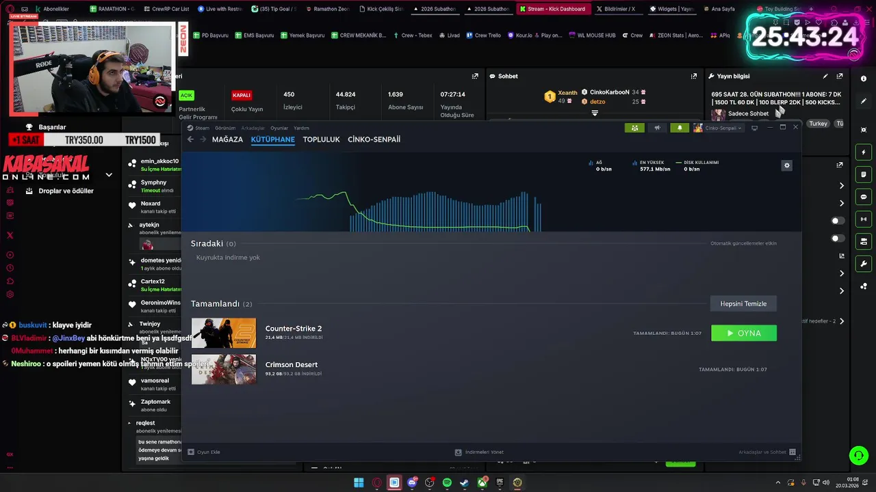
Task: Expand the first chevron row in Kick panel
Action: (x=842, y=186)
